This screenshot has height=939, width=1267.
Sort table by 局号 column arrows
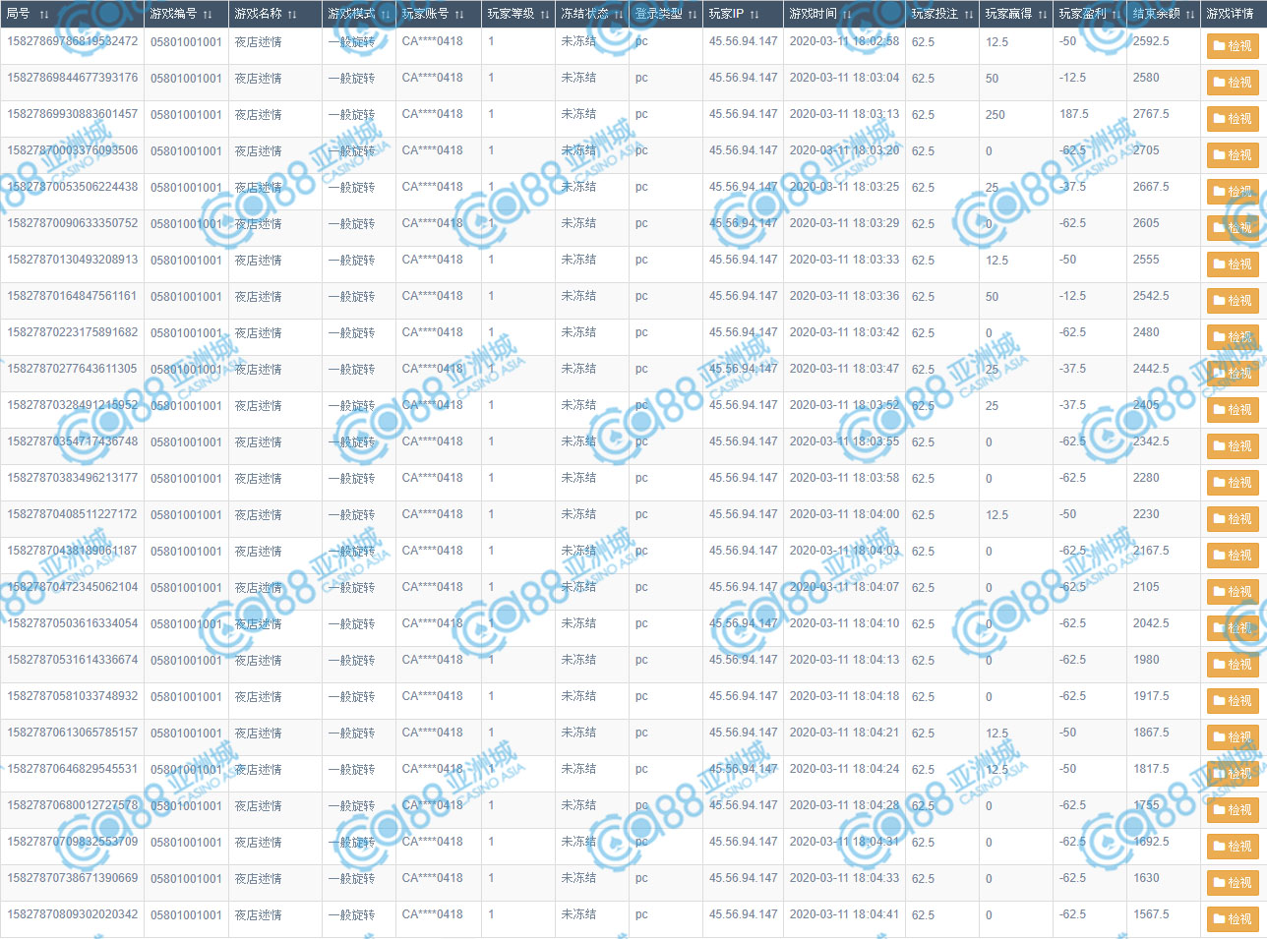(x=44, y=15)
